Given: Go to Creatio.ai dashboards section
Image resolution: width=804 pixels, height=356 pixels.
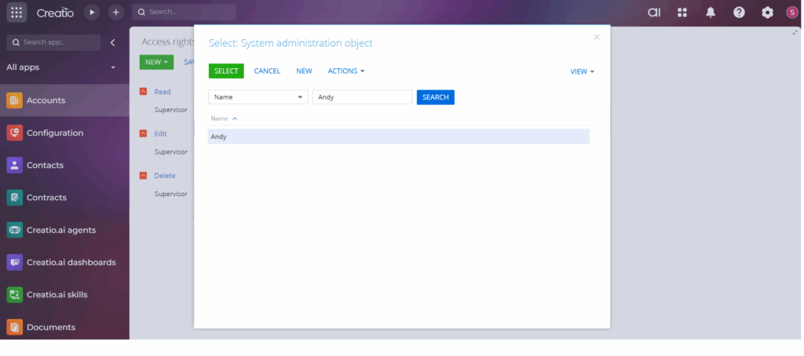Looking at the screenshot, I should pyautogui.click(x=71, y=263).
